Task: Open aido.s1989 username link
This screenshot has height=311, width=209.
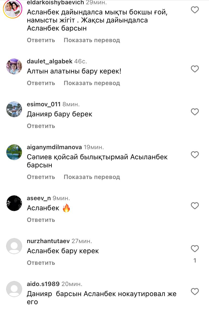Action: (x=43, y=284)
